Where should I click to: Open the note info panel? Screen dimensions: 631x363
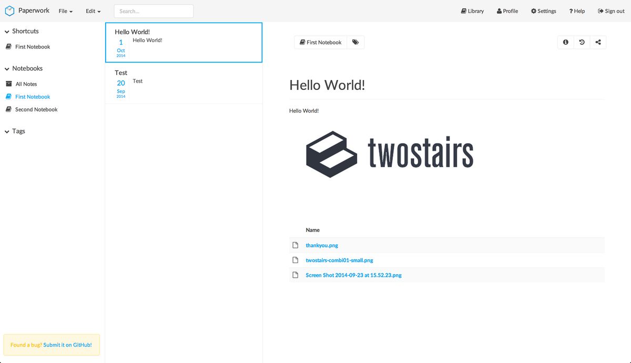pos(565,42)
